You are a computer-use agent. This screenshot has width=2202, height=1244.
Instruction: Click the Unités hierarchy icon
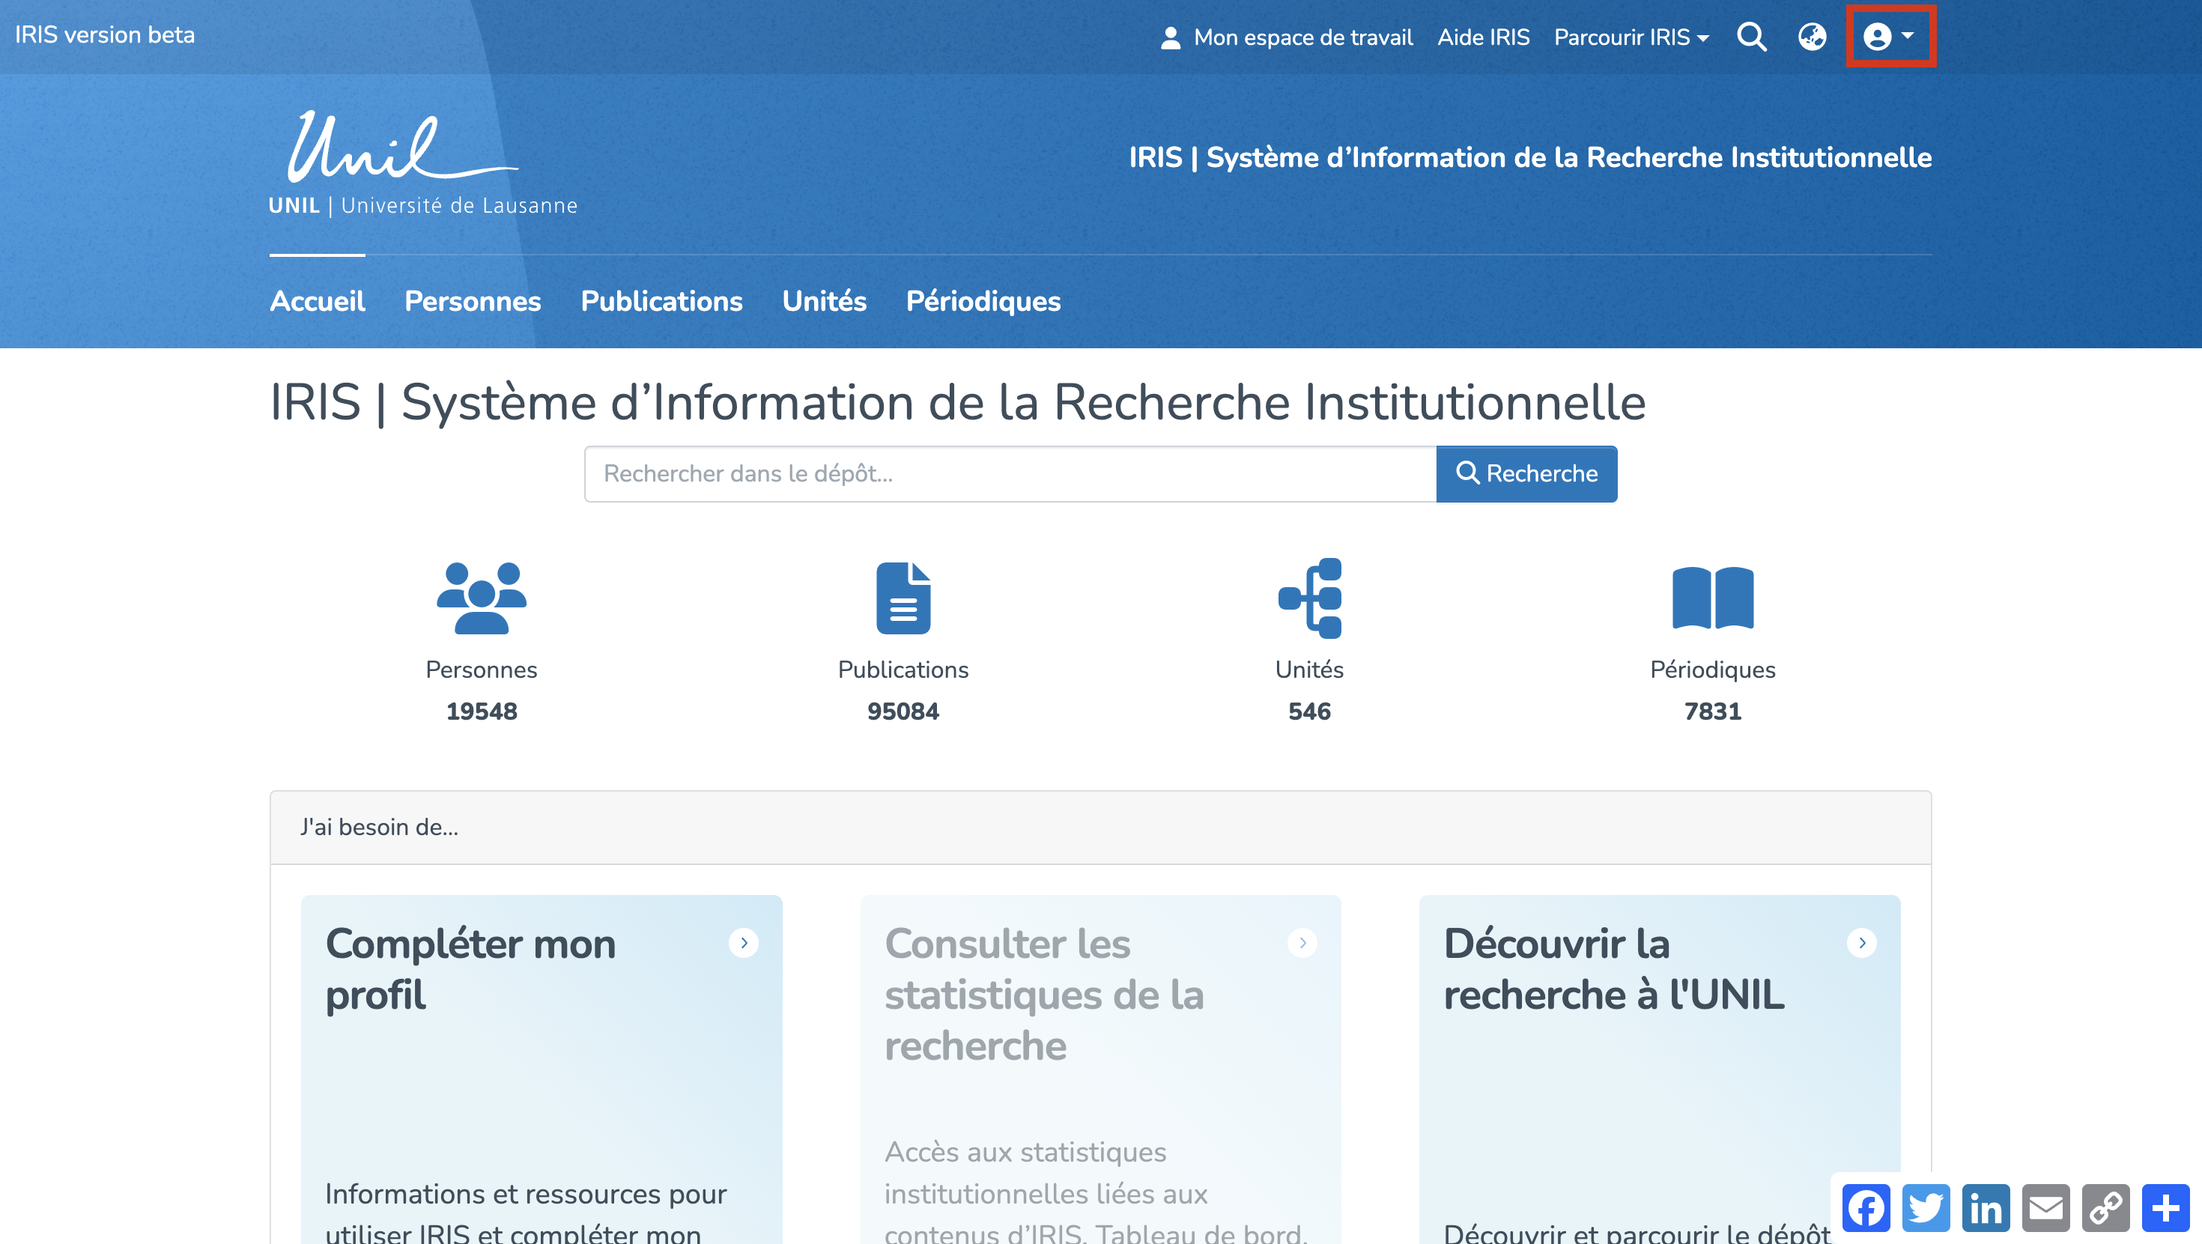[x=1309, y=598]
